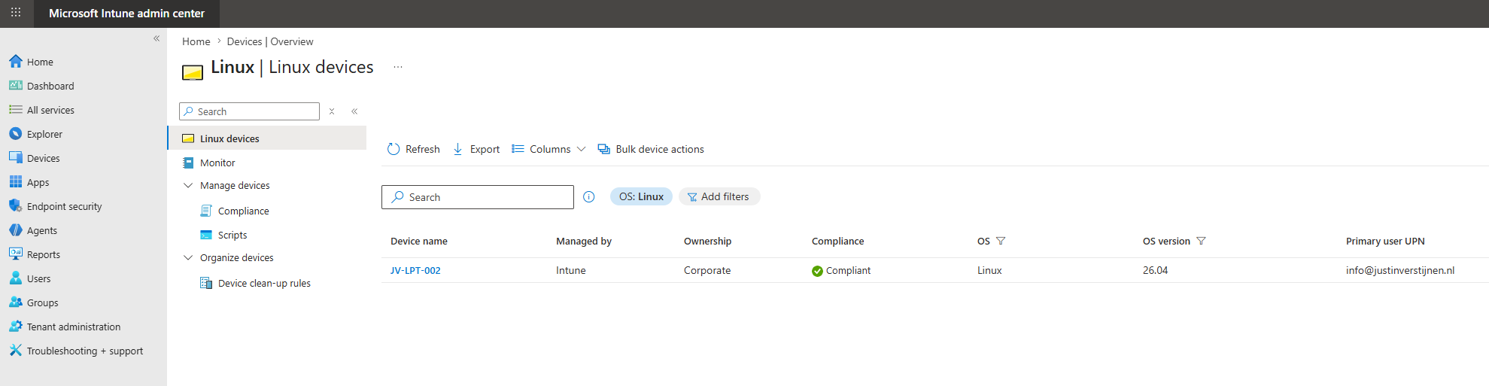The image size is (1489, 386).
Task: Open Compliance under Manage devices
Action: pyautogui.click(x=243, y=211)
